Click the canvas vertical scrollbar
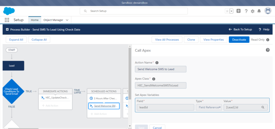 130,74
